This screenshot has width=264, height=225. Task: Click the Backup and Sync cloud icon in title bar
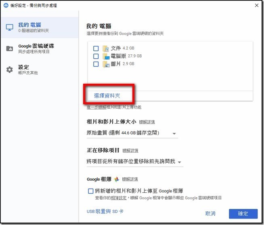click(6, 5)
